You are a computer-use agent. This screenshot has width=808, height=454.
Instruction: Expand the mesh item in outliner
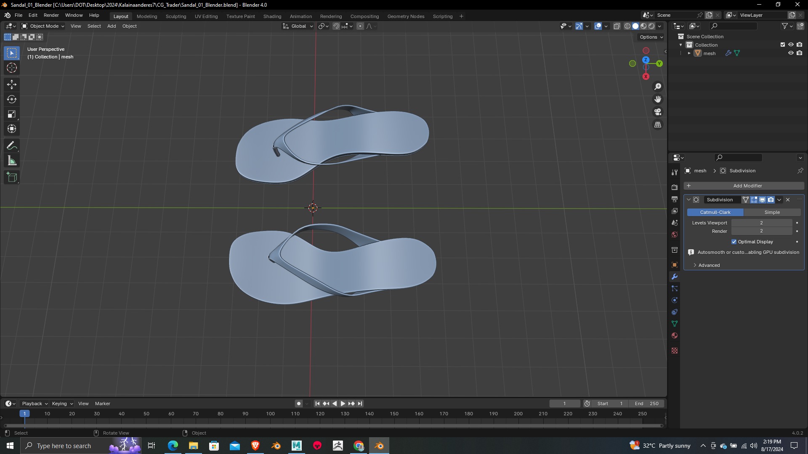(689, 53)
